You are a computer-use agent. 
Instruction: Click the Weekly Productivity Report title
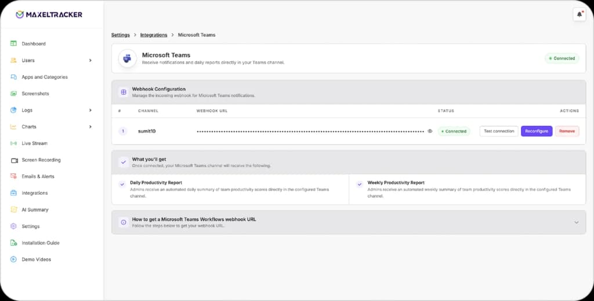(396, 183)
